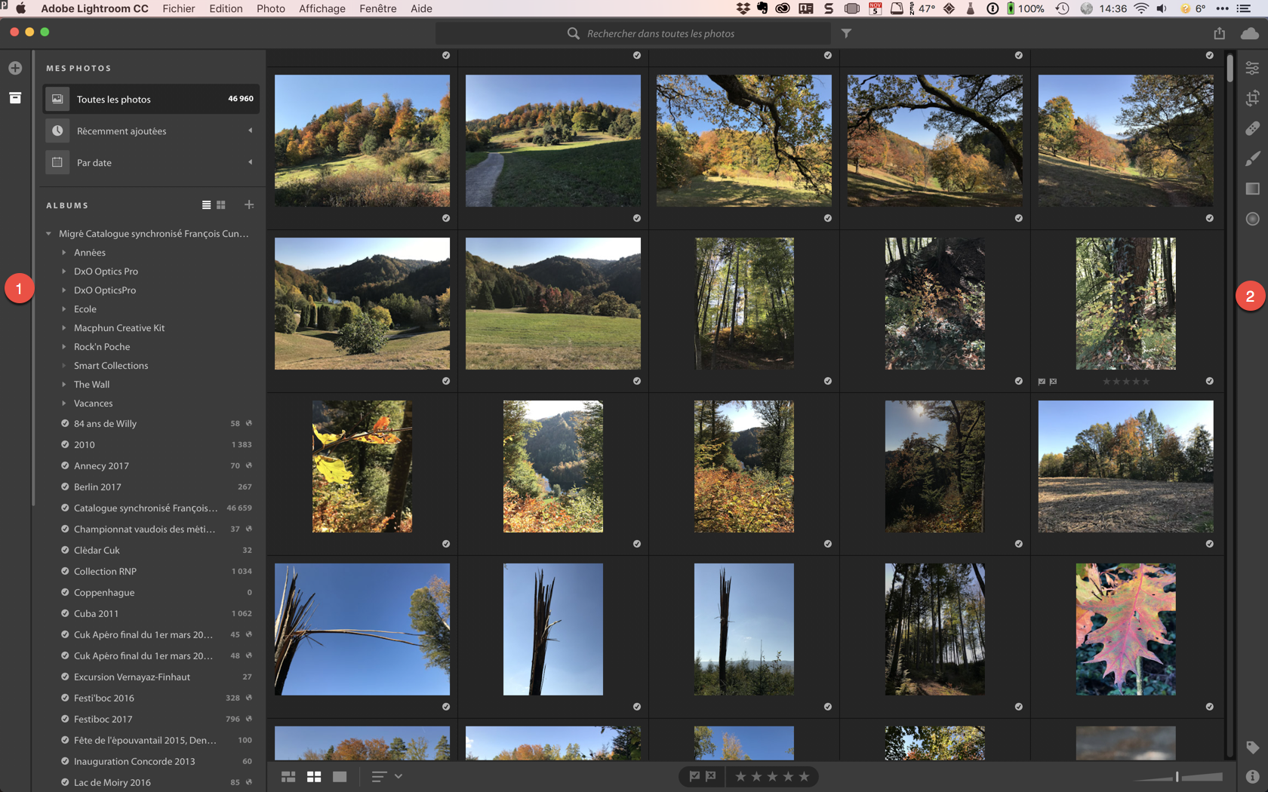Expand the Vacances folder
Screen dimensions: 1268x792
pyautogui.click(x=63, y=404)
